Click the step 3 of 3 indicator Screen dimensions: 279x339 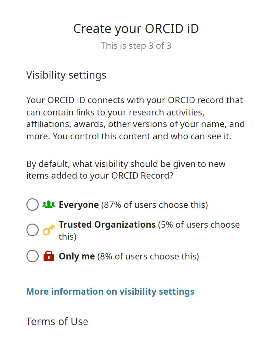point(136,46)
